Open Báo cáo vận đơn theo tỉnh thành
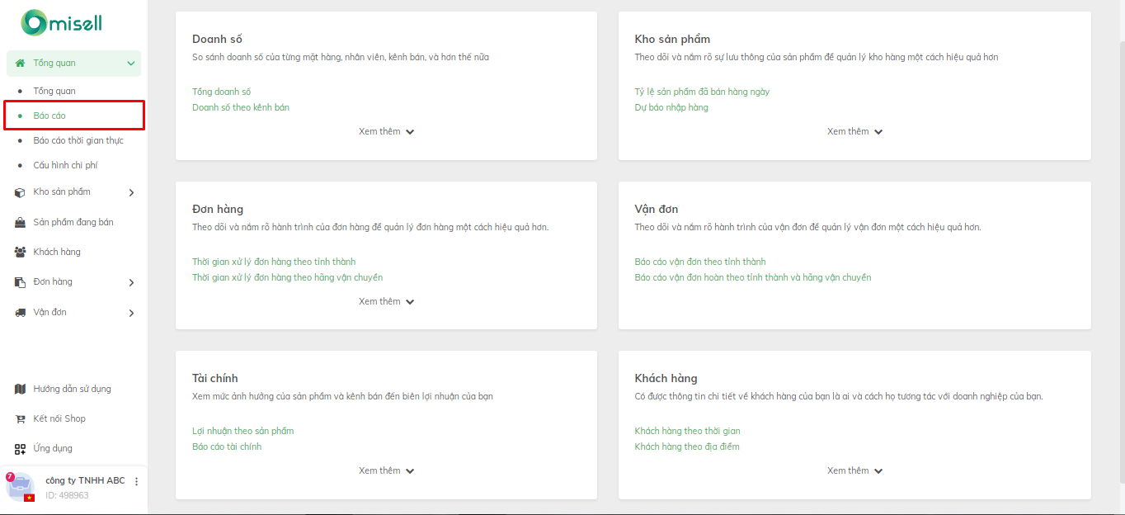Screen dimensions: 1125x515 click(x=700, y=262)
